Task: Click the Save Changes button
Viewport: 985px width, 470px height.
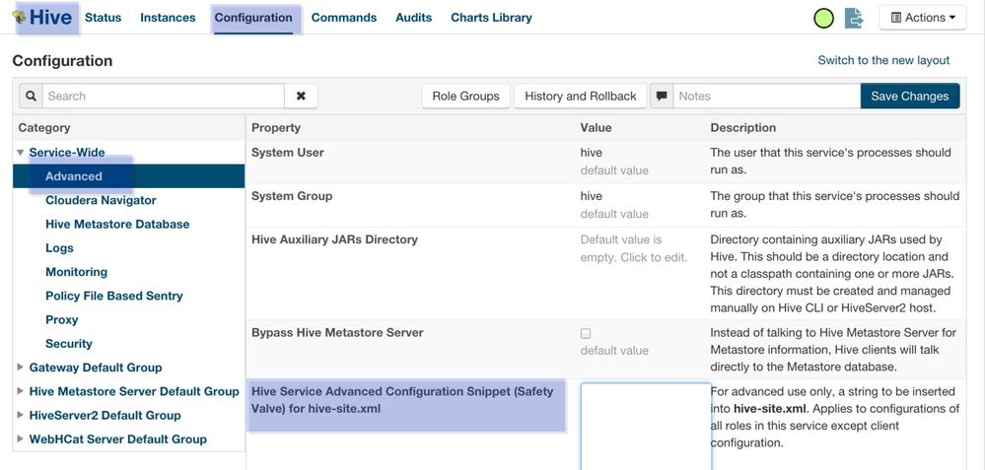Action: click(x=909, y=97)
